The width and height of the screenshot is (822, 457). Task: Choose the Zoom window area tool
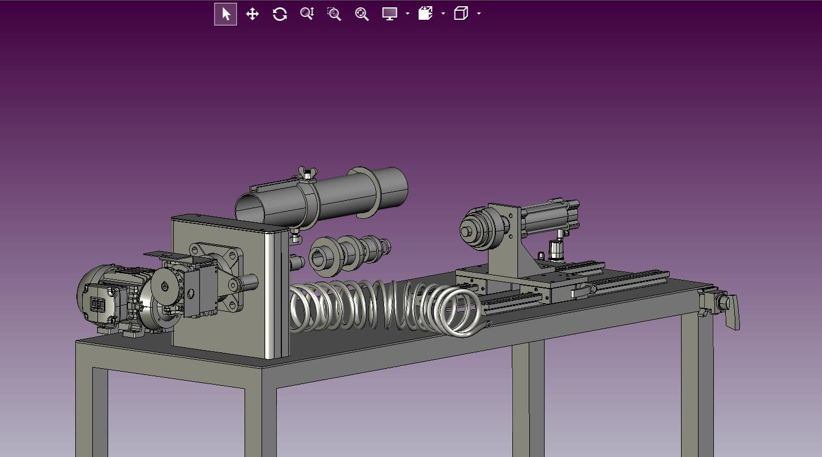(x=334, y=14)
